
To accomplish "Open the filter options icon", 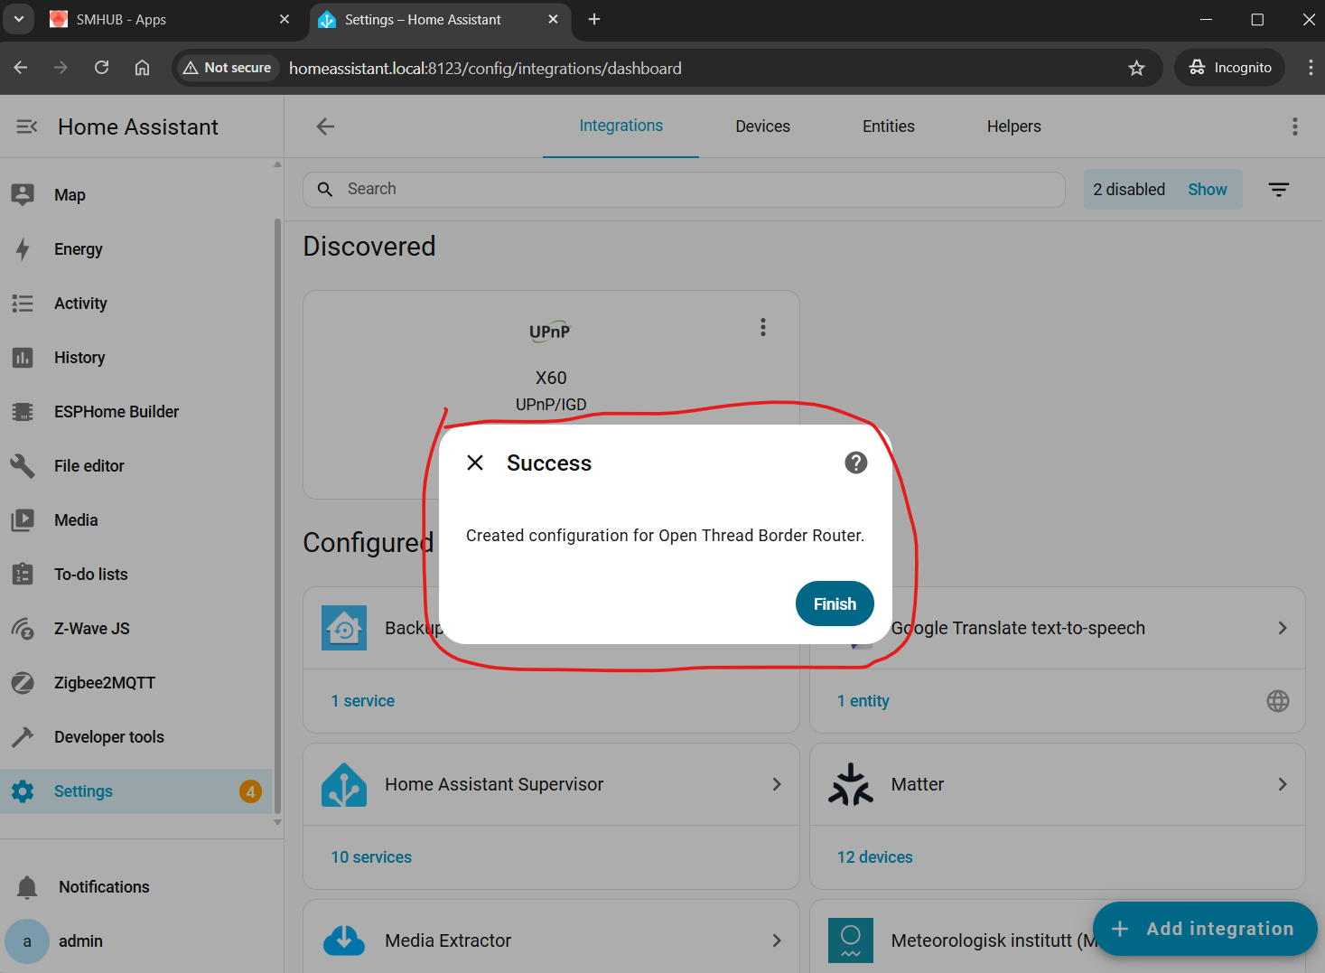I will click(x=1278, y=190).
